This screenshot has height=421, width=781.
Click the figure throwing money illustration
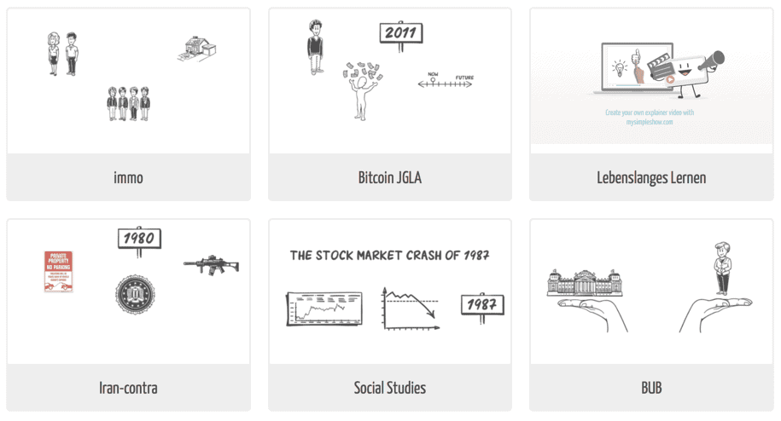[363, 91]
